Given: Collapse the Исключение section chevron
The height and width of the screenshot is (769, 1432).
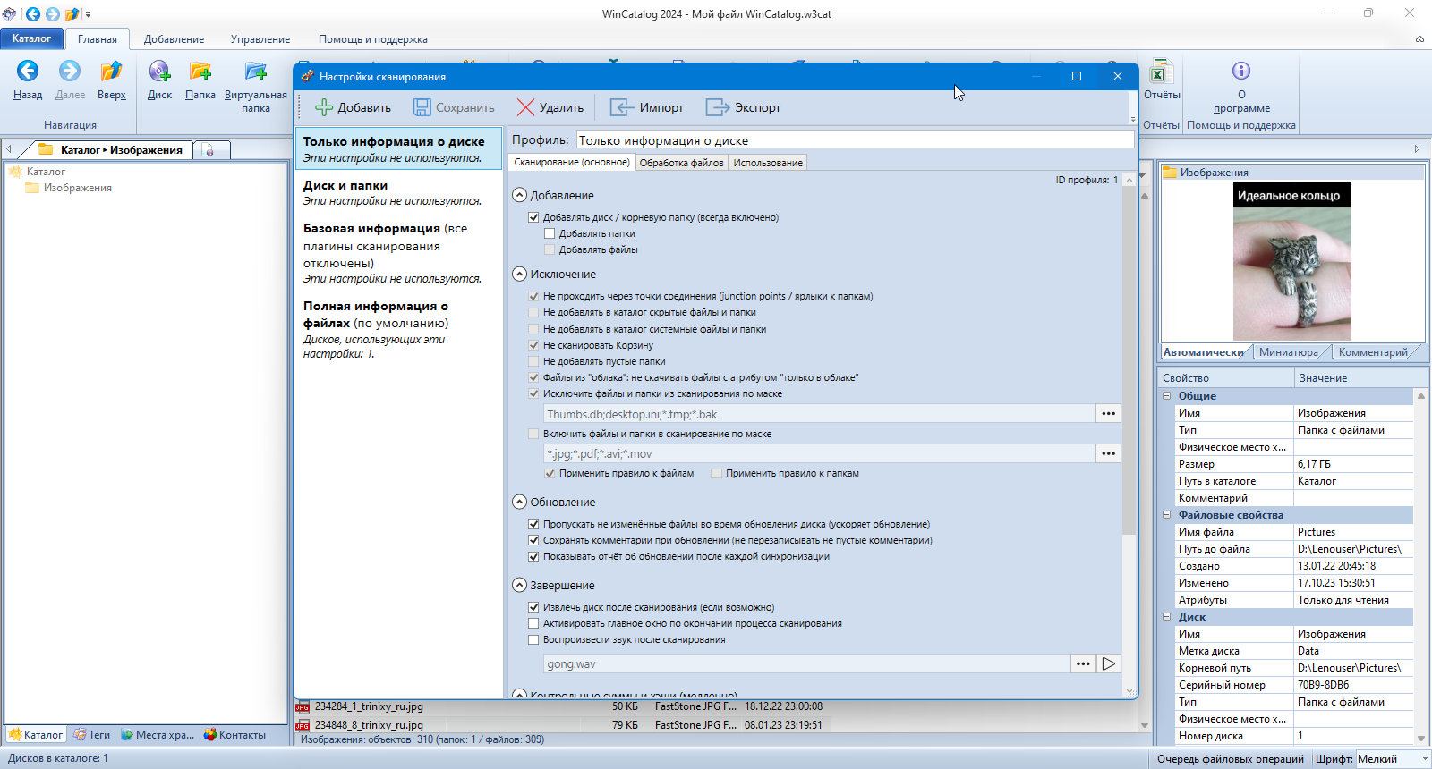Looking at the screenshot, I should pos(519,275).
